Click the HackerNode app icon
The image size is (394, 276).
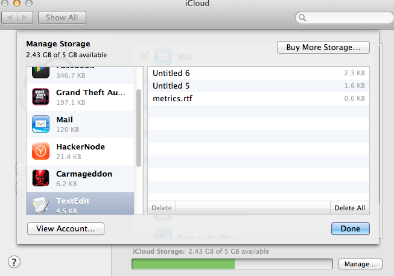tap(40, 151)
